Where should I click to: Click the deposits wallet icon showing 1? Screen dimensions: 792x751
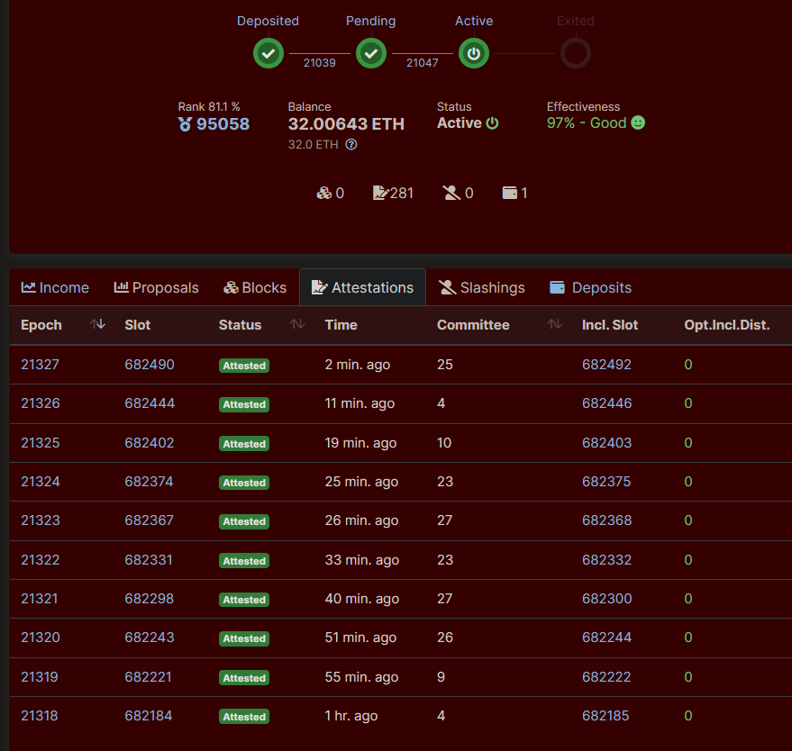[x=509, y=193]
